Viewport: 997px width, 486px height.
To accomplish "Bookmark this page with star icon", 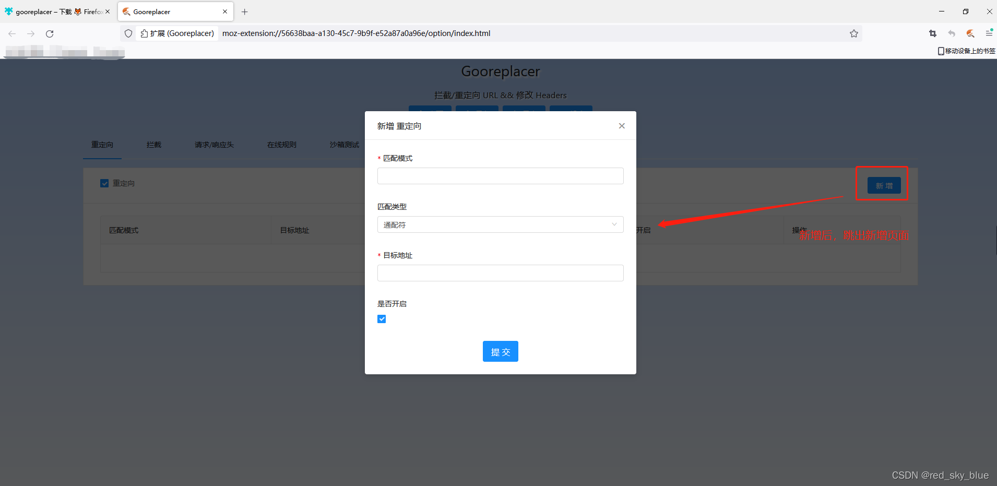I will coord(854,33).
